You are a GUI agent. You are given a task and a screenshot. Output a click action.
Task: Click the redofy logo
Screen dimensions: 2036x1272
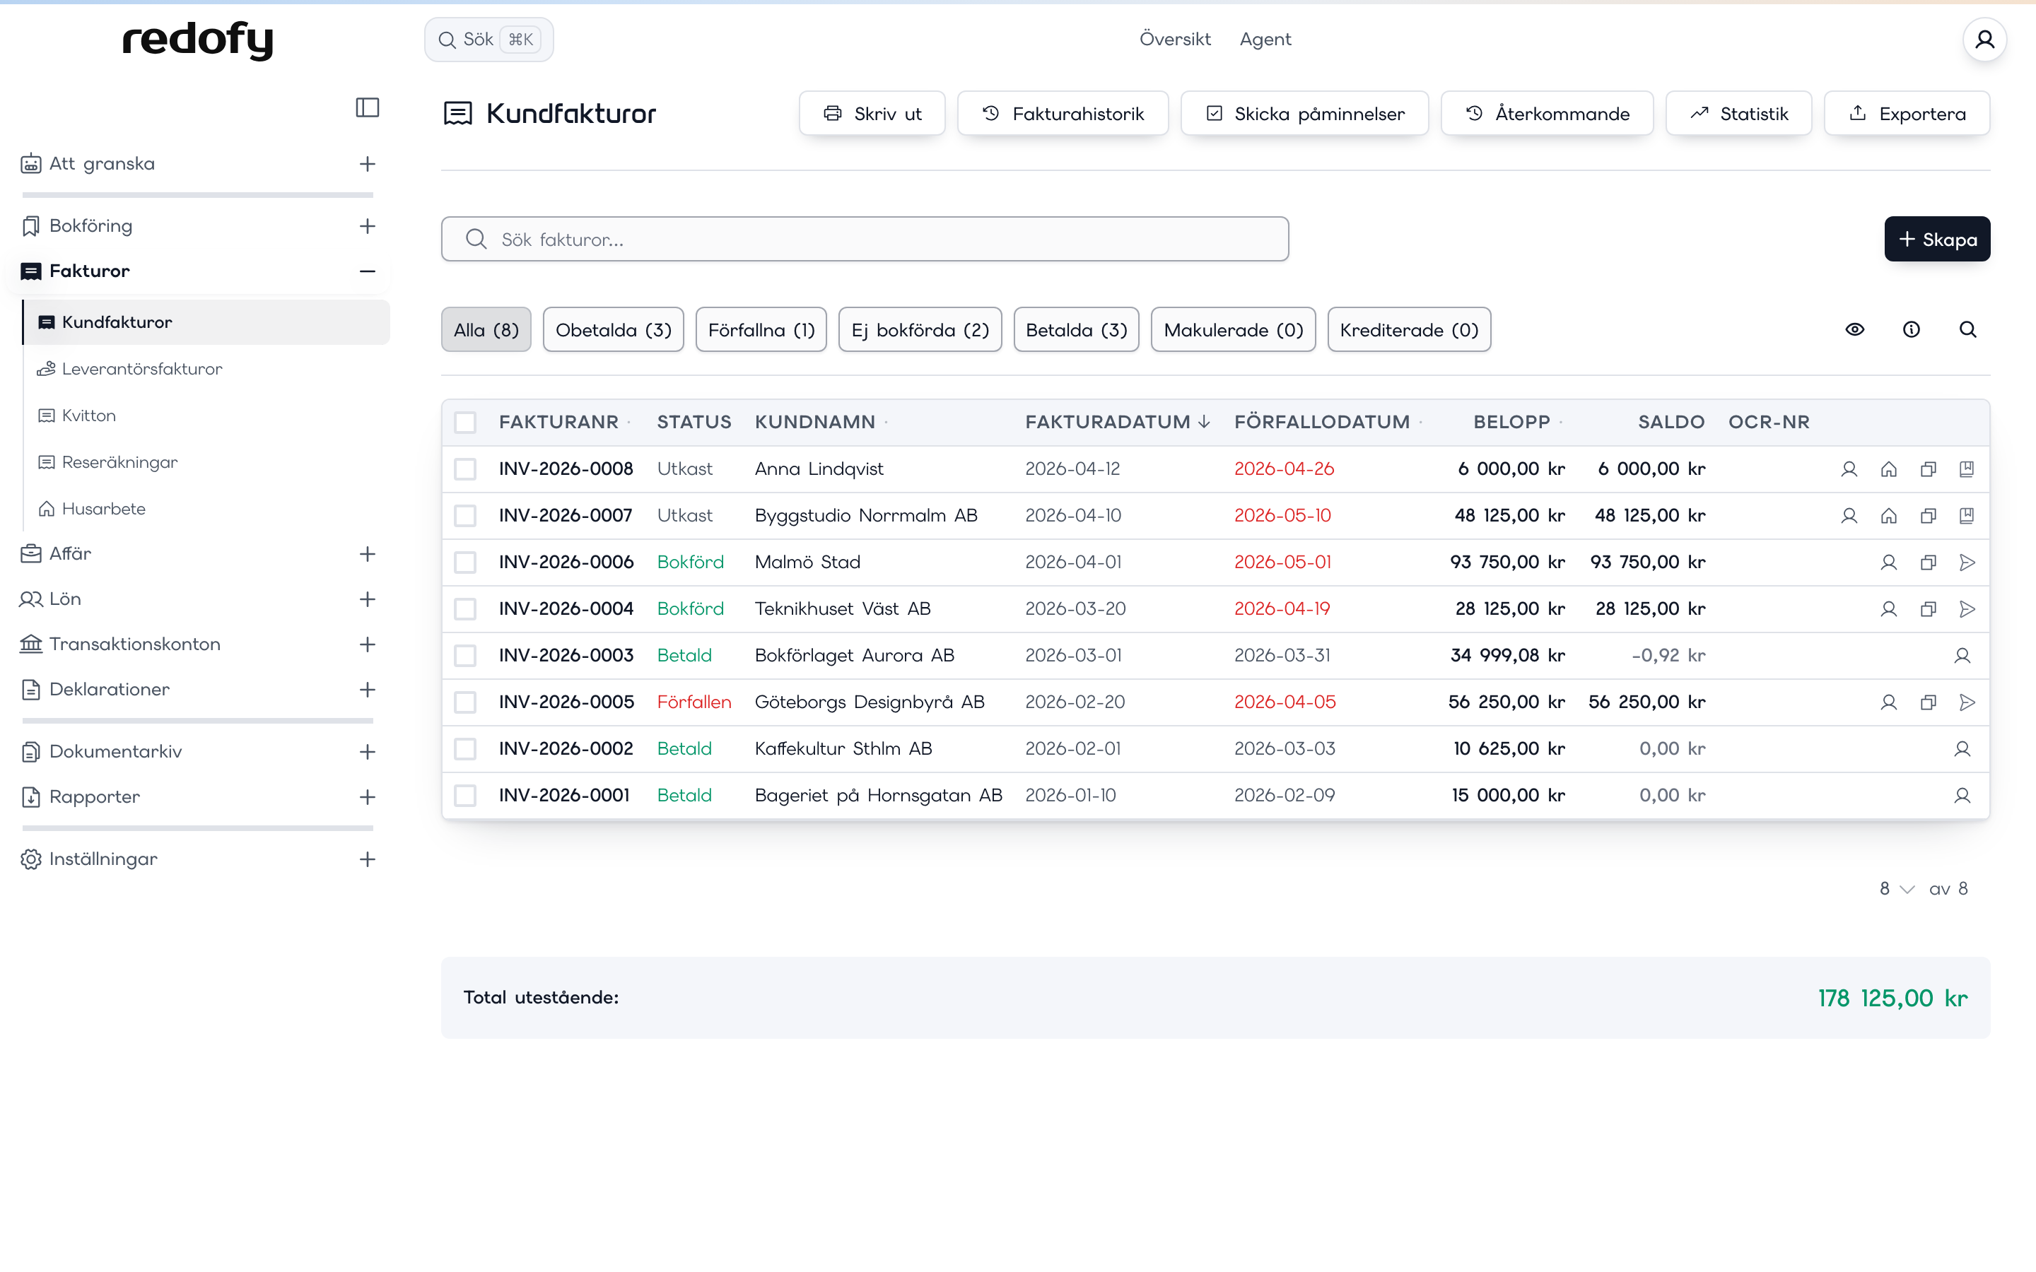[198, 40]
